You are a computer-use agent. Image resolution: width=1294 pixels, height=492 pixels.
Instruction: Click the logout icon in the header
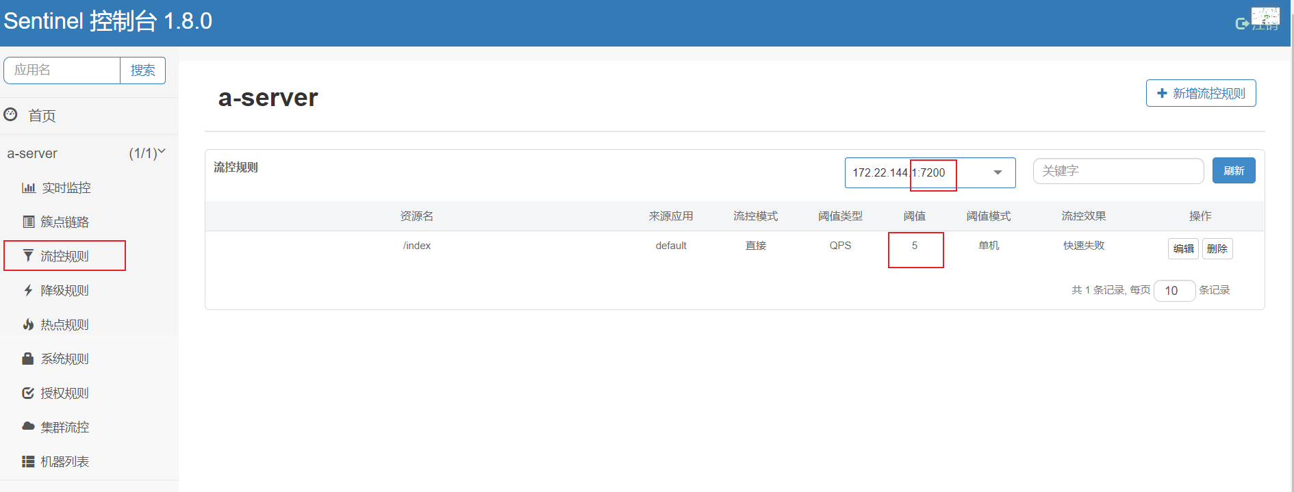[1242, 24]
